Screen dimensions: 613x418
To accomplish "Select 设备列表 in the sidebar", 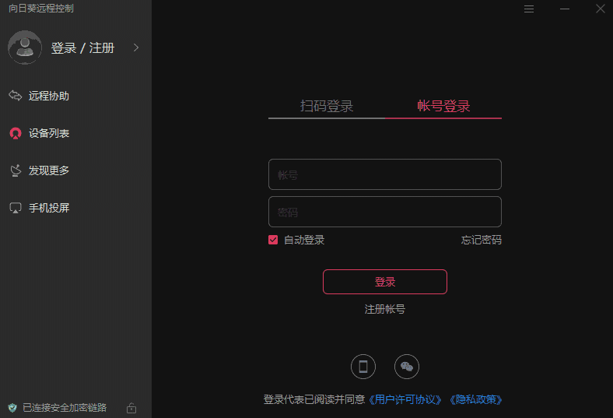I will [x=49, y=133].
